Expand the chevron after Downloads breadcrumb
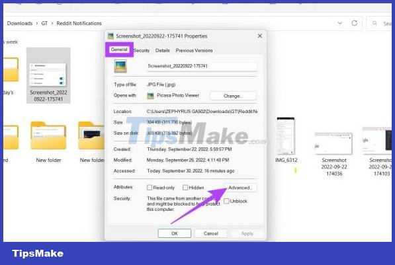The height and width of the screenshot is (265, 395). tap(37, 23)
